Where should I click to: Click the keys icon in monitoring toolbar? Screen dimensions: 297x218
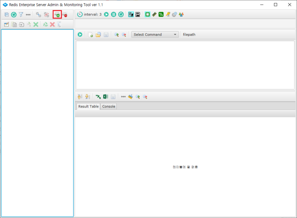[x=167, y=14]
